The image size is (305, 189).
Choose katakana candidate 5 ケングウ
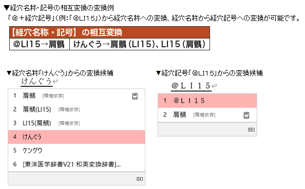(77, 150)
